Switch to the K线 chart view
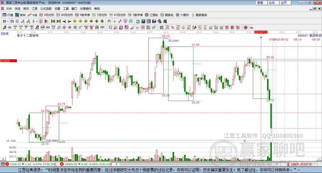Viewport: 322px width, 173px height. (x=32, y=15)
